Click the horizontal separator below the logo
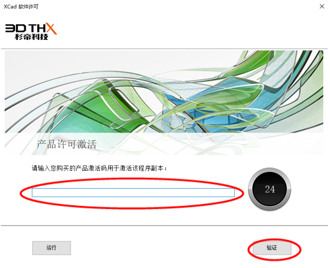 164,49
